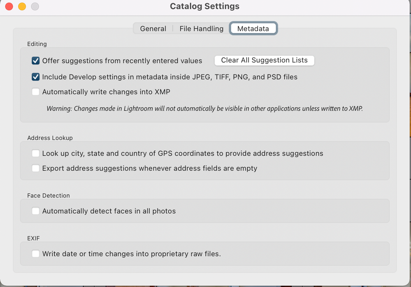Disable Include Develop settings in metadata
Viewport: 411px width, 287px height.
click(x=36, y=77)
